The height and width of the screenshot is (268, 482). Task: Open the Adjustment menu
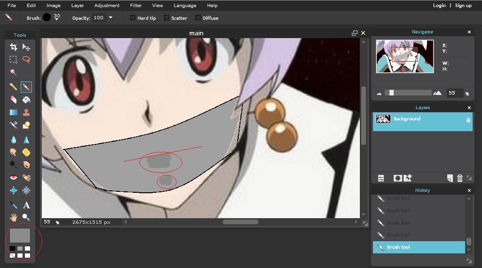tap(107, 5)
